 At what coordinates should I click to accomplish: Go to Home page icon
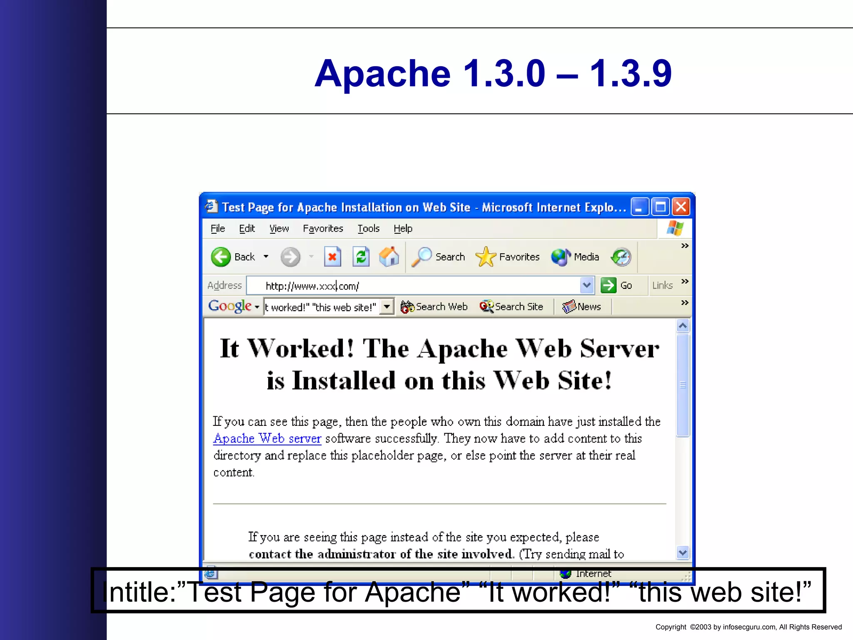[389, 257]
